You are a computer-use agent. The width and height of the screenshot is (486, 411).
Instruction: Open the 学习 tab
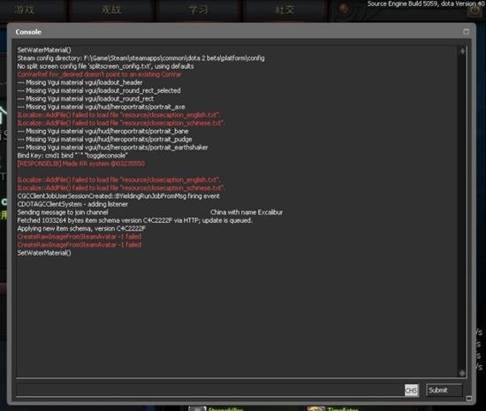[x=198, y=10]
